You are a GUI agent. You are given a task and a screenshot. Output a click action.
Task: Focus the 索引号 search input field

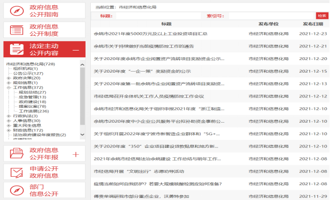[x=272, y=16]
